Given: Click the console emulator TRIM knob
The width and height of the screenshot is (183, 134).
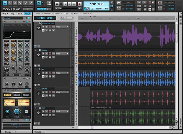Looking at the screenshot, I should coord(7,112).
